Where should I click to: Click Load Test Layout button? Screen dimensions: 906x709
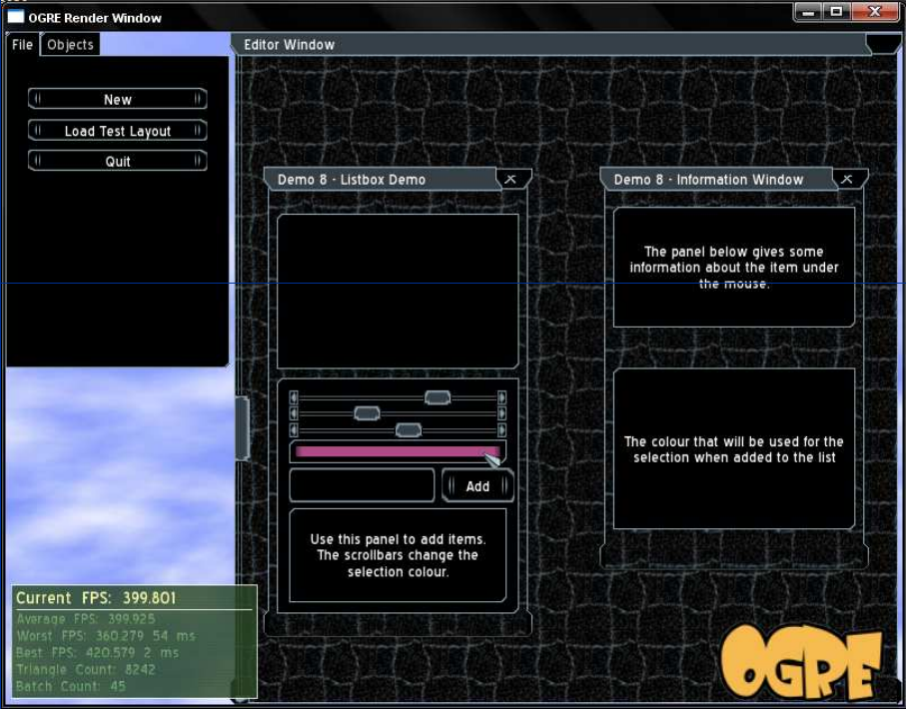117,131
